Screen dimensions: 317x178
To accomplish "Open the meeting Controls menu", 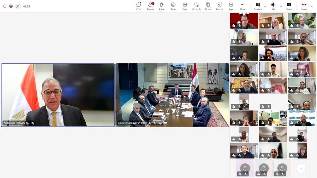I will pyautogui.click(x=196, y=6).
